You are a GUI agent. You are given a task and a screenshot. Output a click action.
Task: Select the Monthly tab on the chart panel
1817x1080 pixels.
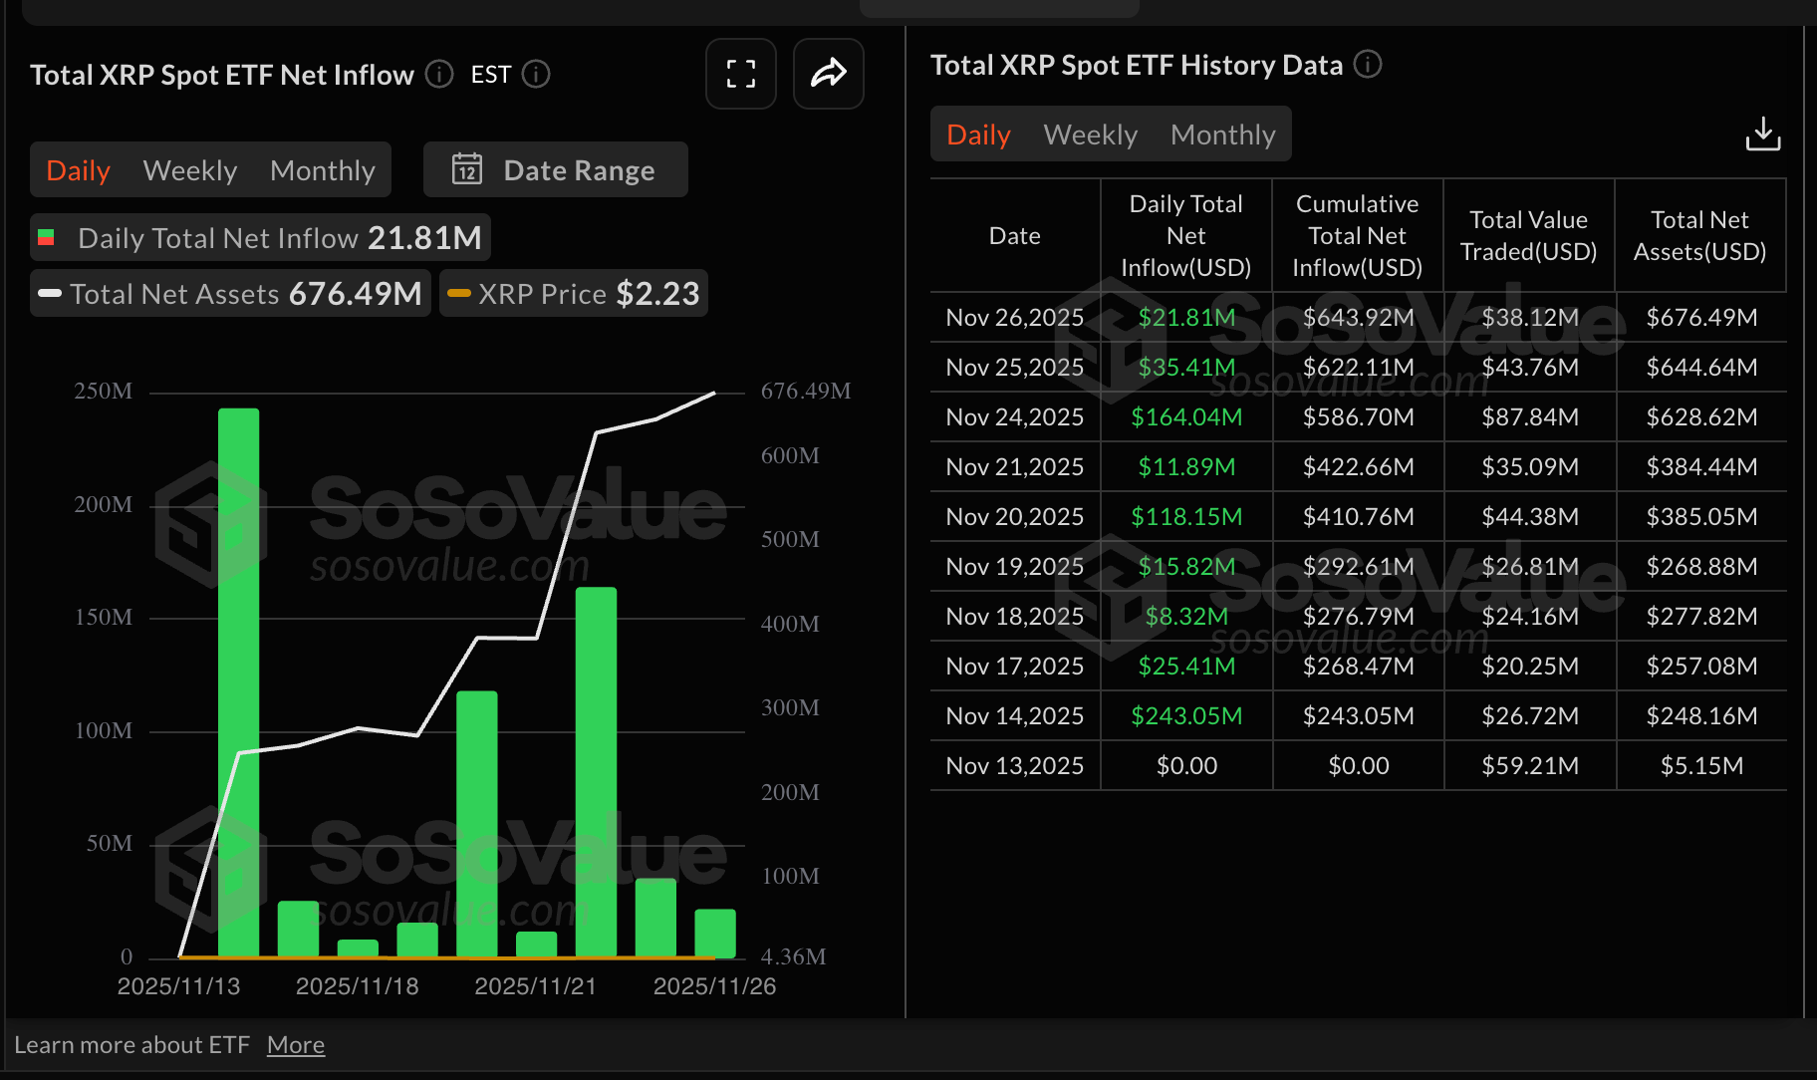(322, 169)
